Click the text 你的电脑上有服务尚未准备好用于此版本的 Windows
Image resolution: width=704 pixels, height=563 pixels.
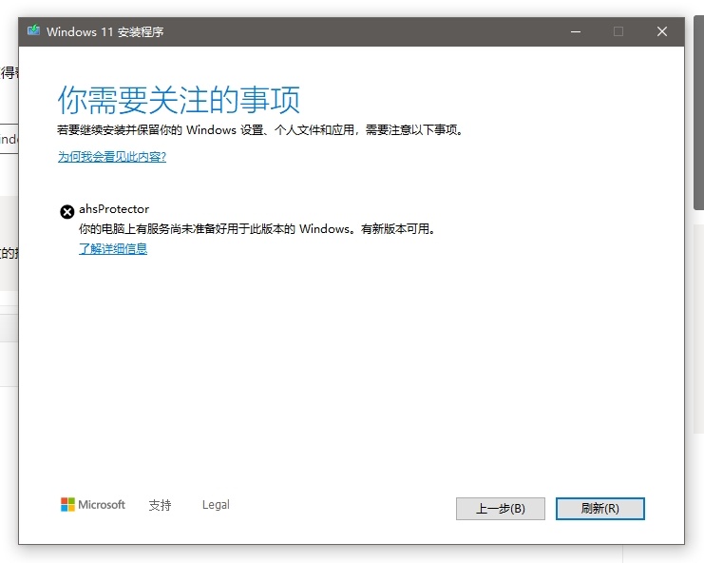tap(215, 228)
